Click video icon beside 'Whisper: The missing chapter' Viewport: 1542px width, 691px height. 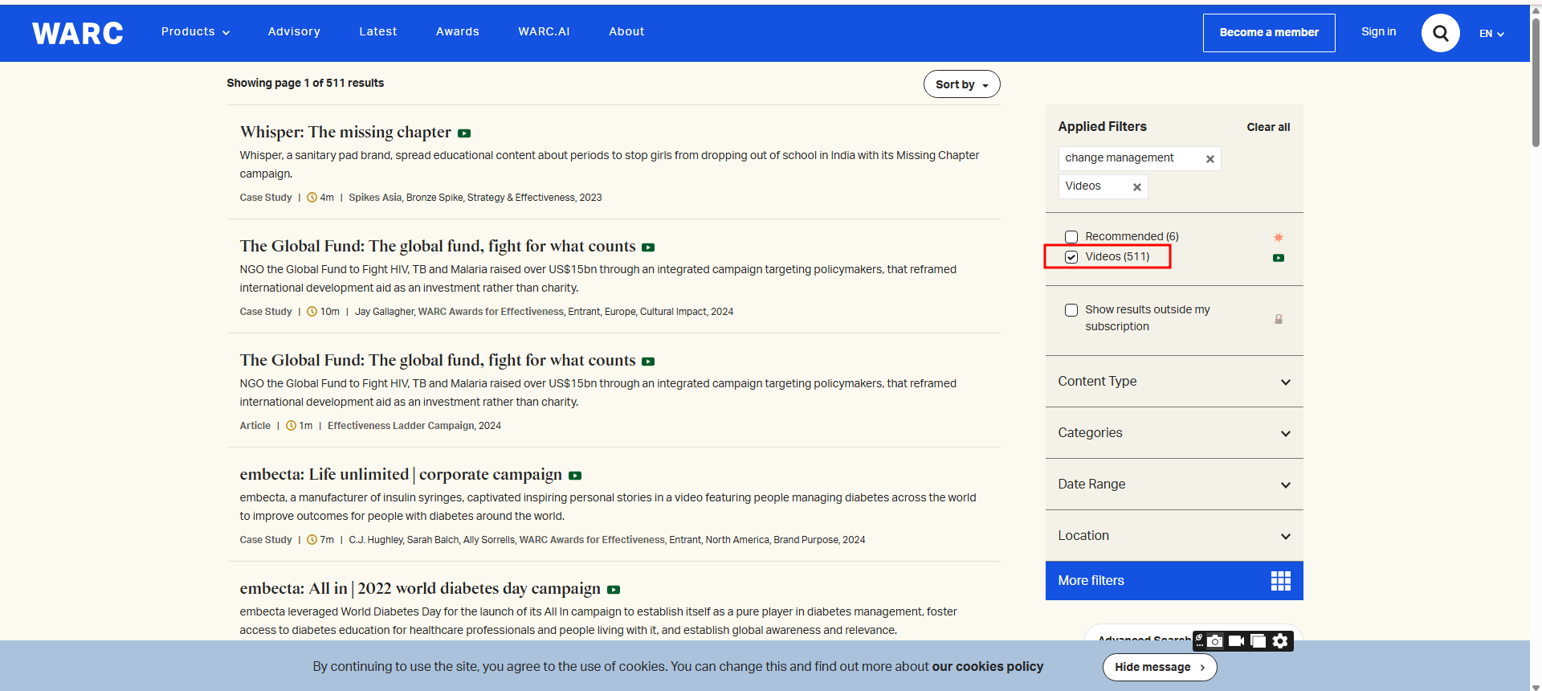tap(464, 133)
